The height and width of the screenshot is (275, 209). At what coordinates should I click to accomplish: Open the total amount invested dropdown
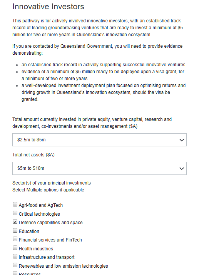tap(99, 140)
